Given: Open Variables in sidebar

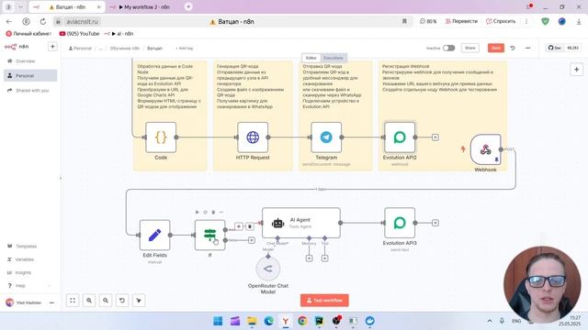Looking at the screenshot, I should coord(30,259).
